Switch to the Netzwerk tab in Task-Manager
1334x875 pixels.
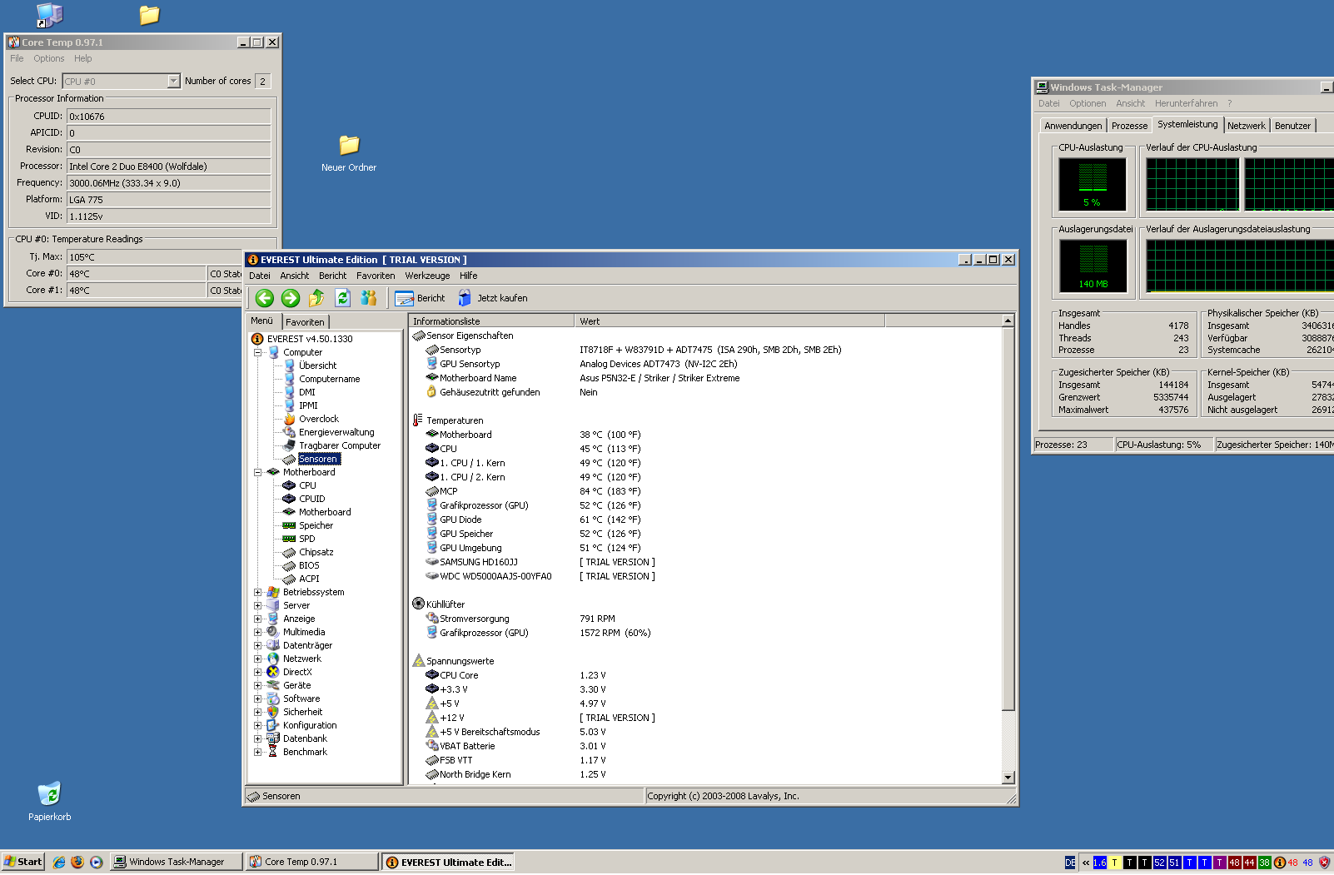tap(1247, 126)
